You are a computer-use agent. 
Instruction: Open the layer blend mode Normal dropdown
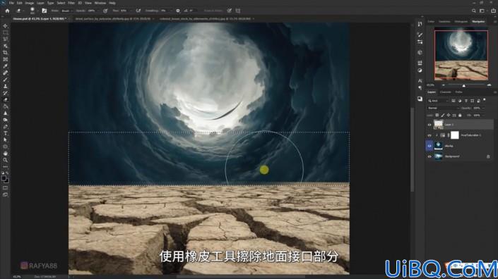[443, 108]
